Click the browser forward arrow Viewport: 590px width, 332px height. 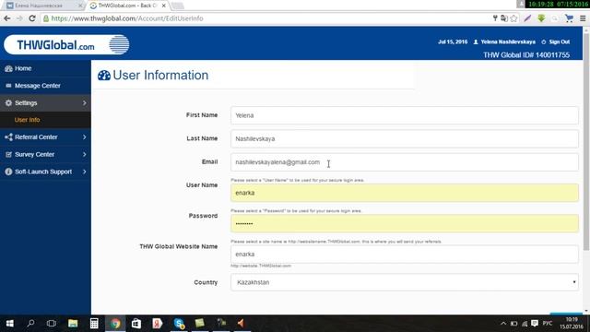pyautogui.click(x=19, y=18)
